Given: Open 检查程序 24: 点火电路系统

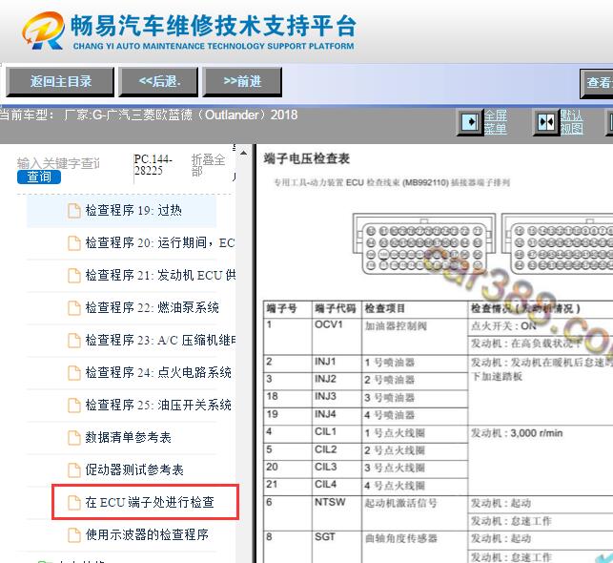Looking at the screenshot, I should tap(158, 373).
